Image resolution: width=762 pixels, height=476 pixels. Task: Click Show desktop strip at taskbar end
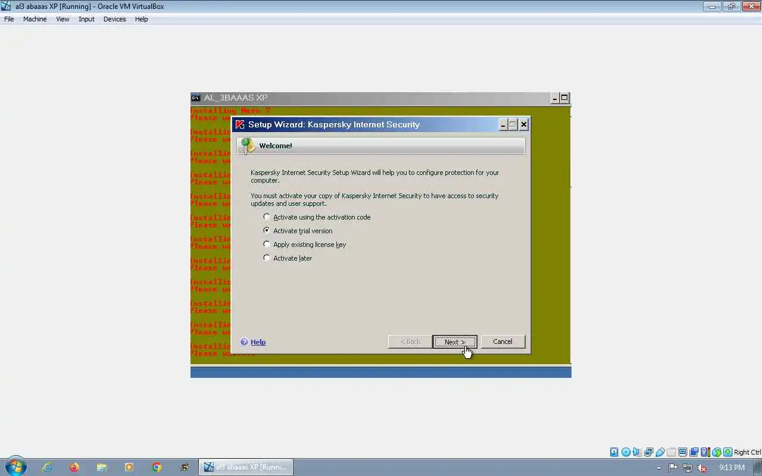[757, 467]
